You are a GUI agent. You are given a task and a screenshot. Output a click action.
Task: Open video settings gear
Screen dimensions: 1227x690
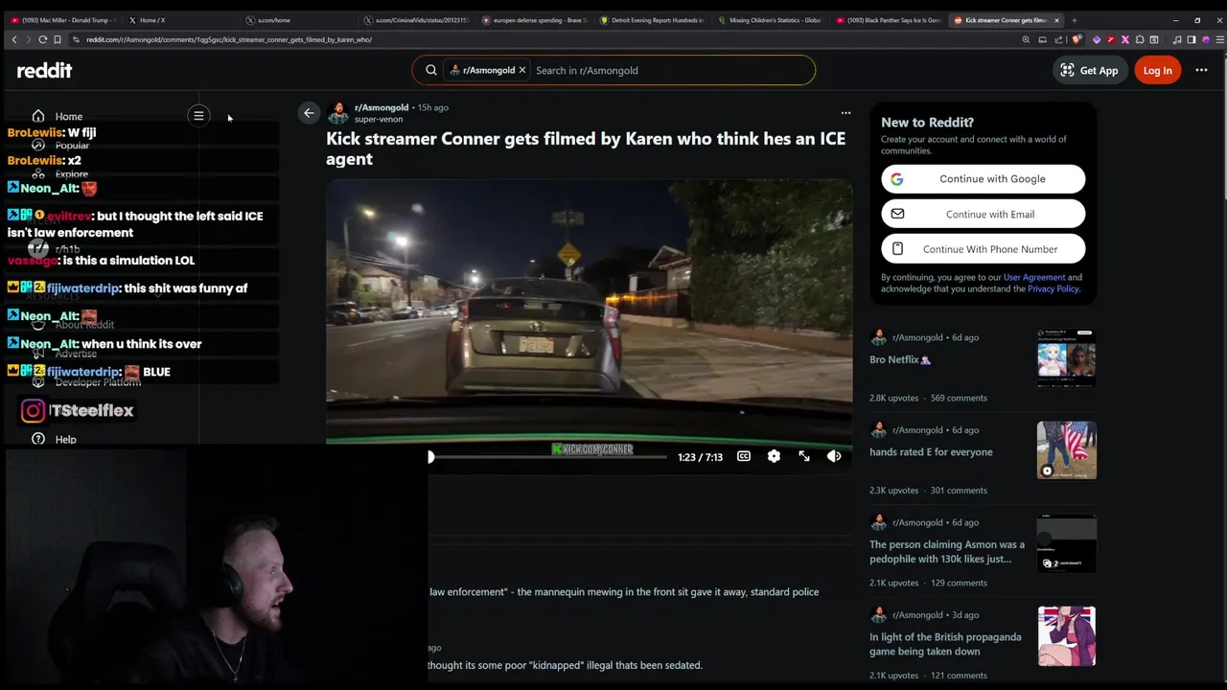pos(774,456)
